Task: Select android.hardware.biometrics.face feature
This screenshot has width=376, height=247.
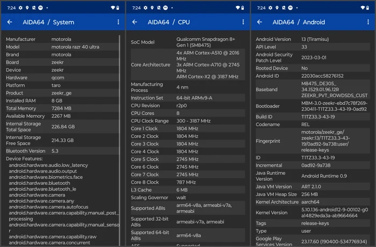Action: (x=46, y=177)
